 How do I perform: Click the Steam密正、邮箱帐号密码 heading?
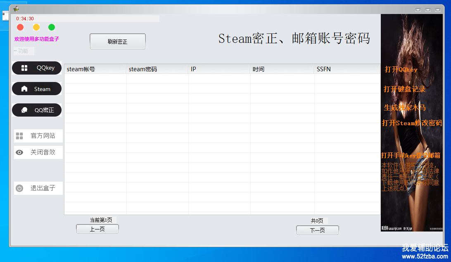(x=294, y=38)
